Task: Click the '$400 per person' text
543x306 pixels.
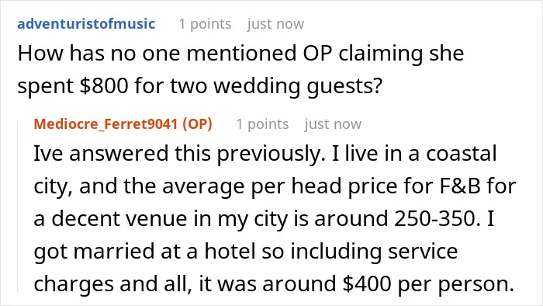Action: pos(428,283)
